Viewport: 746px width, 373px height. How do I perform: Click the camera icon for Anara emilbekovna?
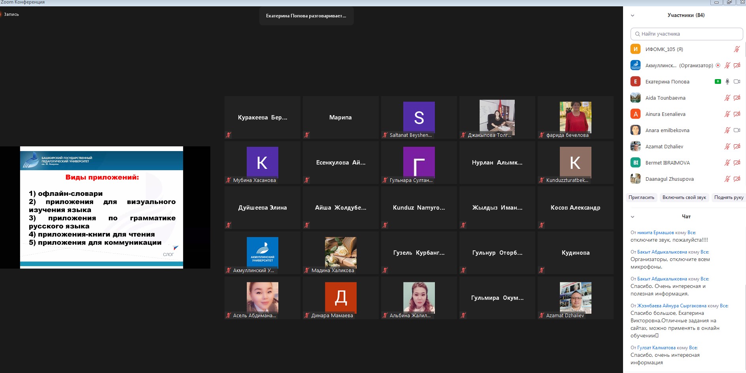click(737, 130)
